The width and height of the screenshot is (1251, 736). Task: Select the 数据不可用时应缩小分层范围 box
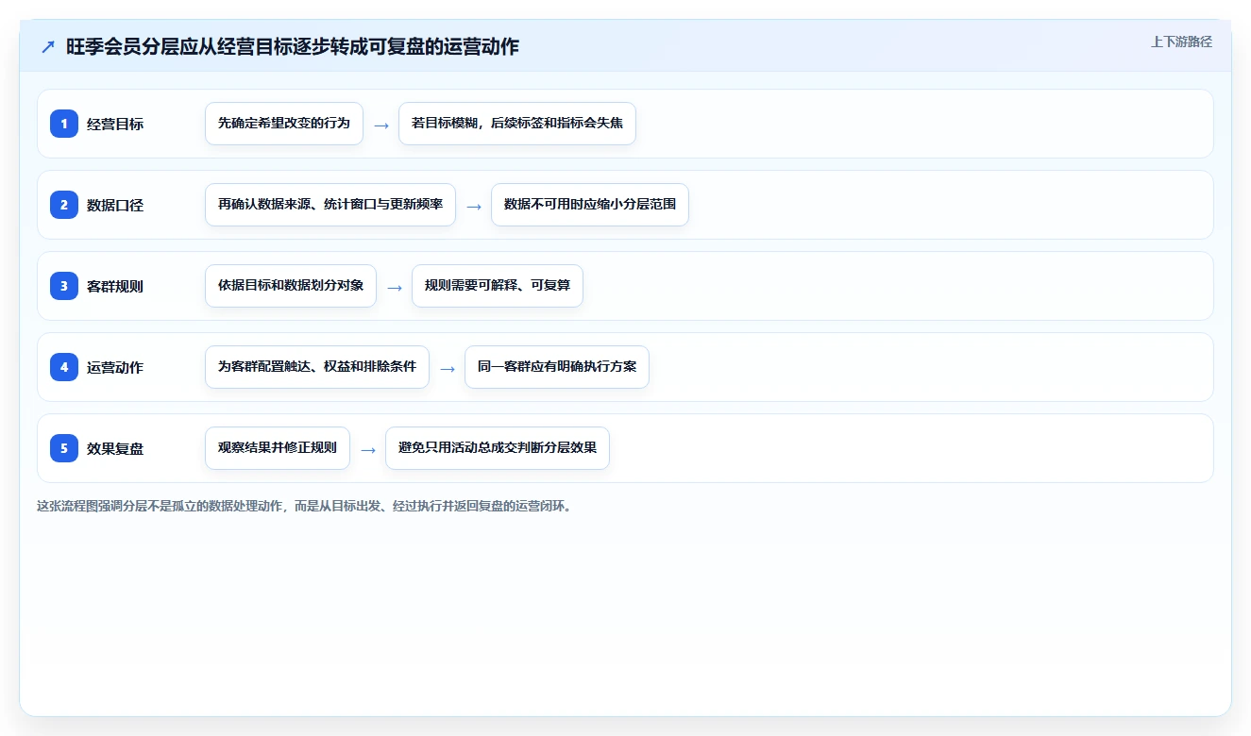pyautogui.click(x=590, y=205)
